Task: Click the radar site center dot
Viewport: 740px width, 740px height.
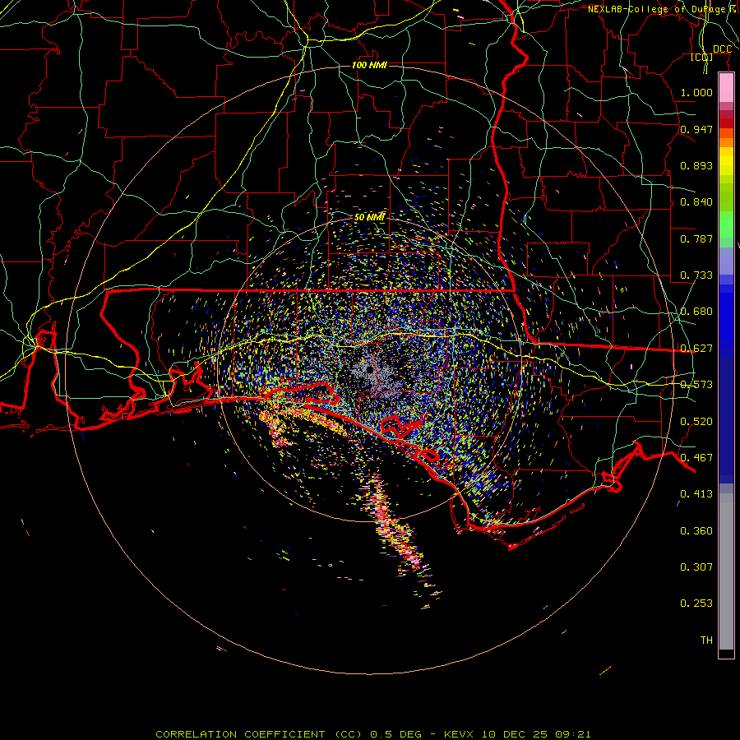Action: [369, 369]
